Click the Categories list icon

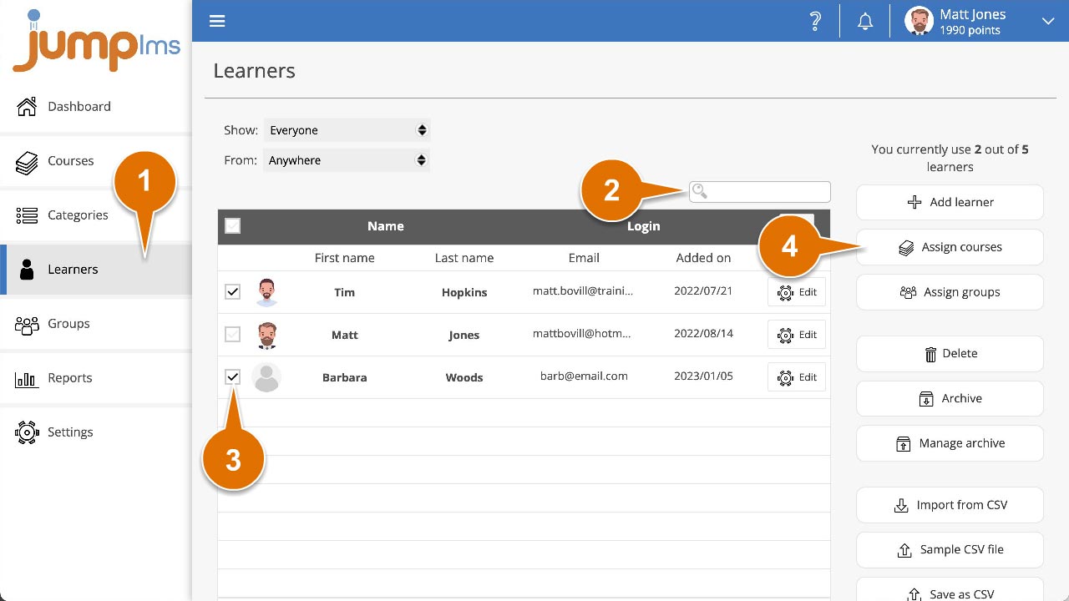tap(27, 215)
